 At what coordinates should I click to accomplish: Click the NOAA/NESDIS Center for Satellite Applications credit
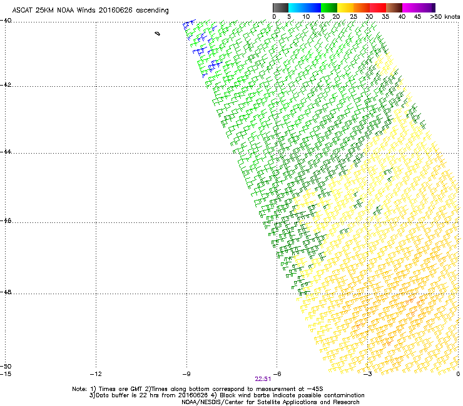click(x=270, y=402)
